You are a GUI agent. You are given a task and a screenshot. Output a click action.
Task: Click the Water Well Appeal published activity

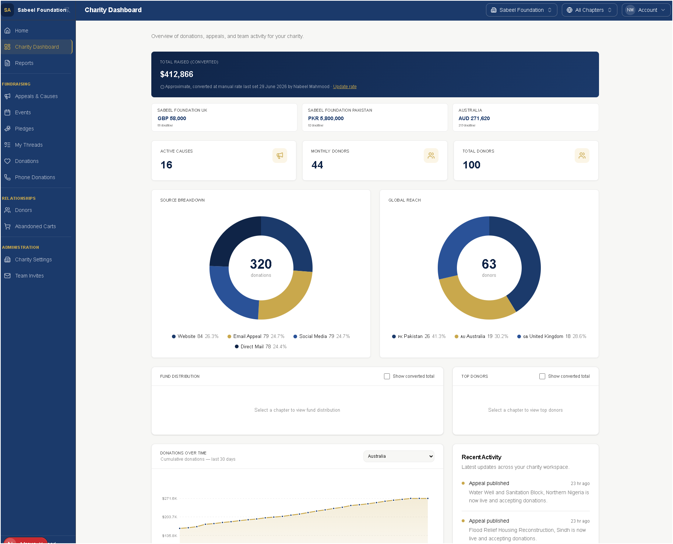tap(525, 492)
